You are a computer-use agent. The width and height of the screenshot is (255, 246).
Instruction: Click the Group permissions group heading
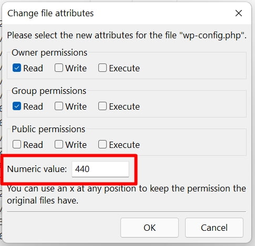(49, 91)
